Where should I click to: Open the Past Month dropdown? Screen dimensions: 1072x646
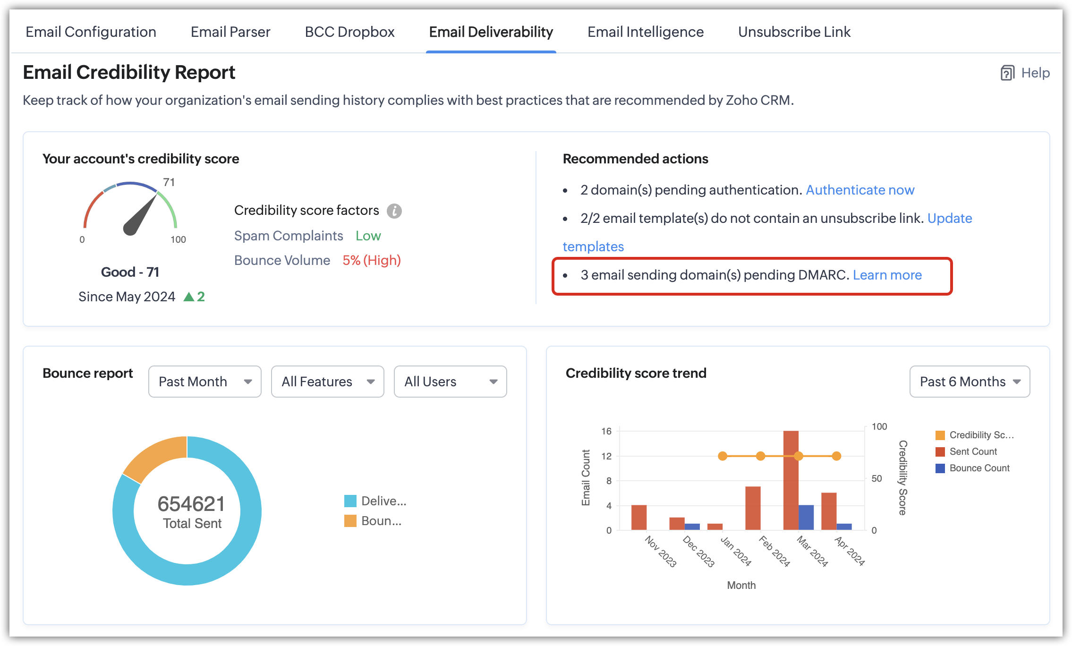point(204,382)
